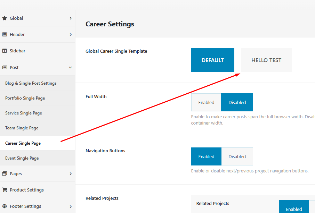Screen dimensions: 315x213
Task: Click the Footer Settings globe icon
Action: [x=5, y=206]
